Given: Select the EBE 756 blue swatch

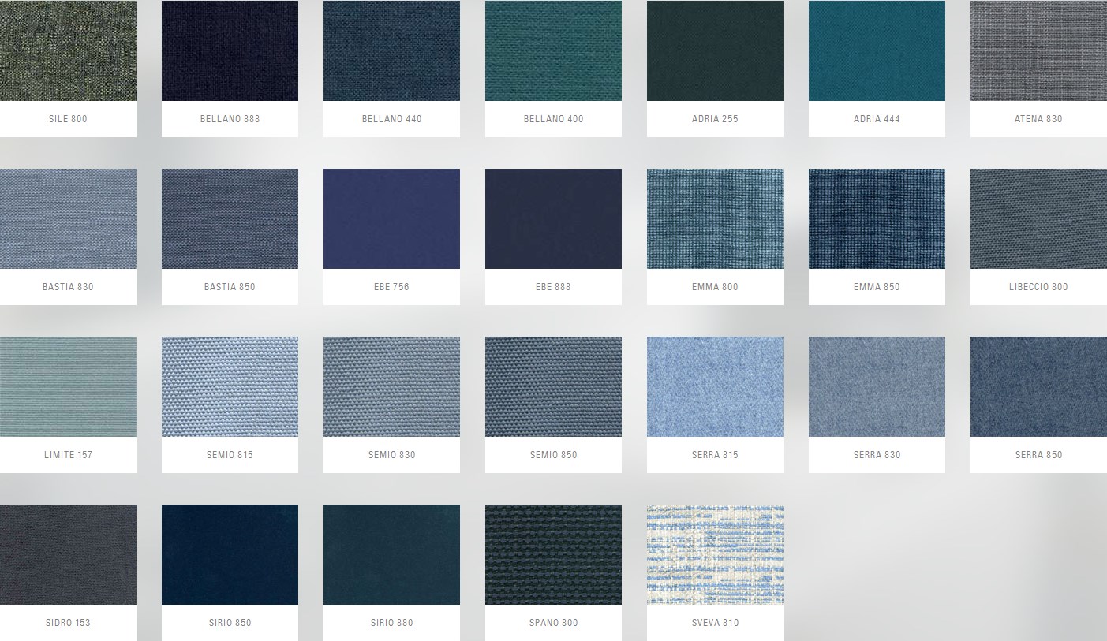Looking at the screenshot, I should point(391,218).
